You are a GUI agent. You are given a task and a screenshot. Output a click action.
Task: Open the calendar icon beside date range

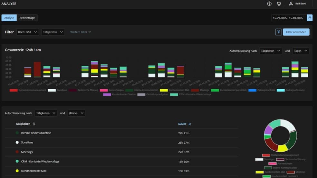(310, 18)
